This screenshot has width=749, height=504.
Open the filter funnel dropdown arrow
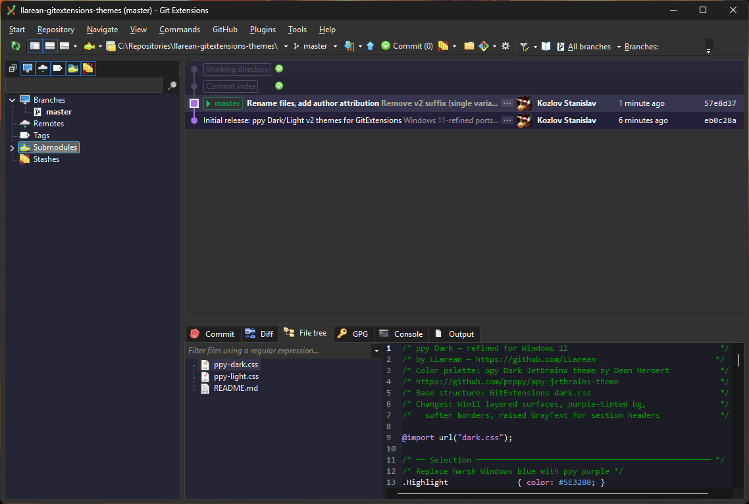click(535, 46)
